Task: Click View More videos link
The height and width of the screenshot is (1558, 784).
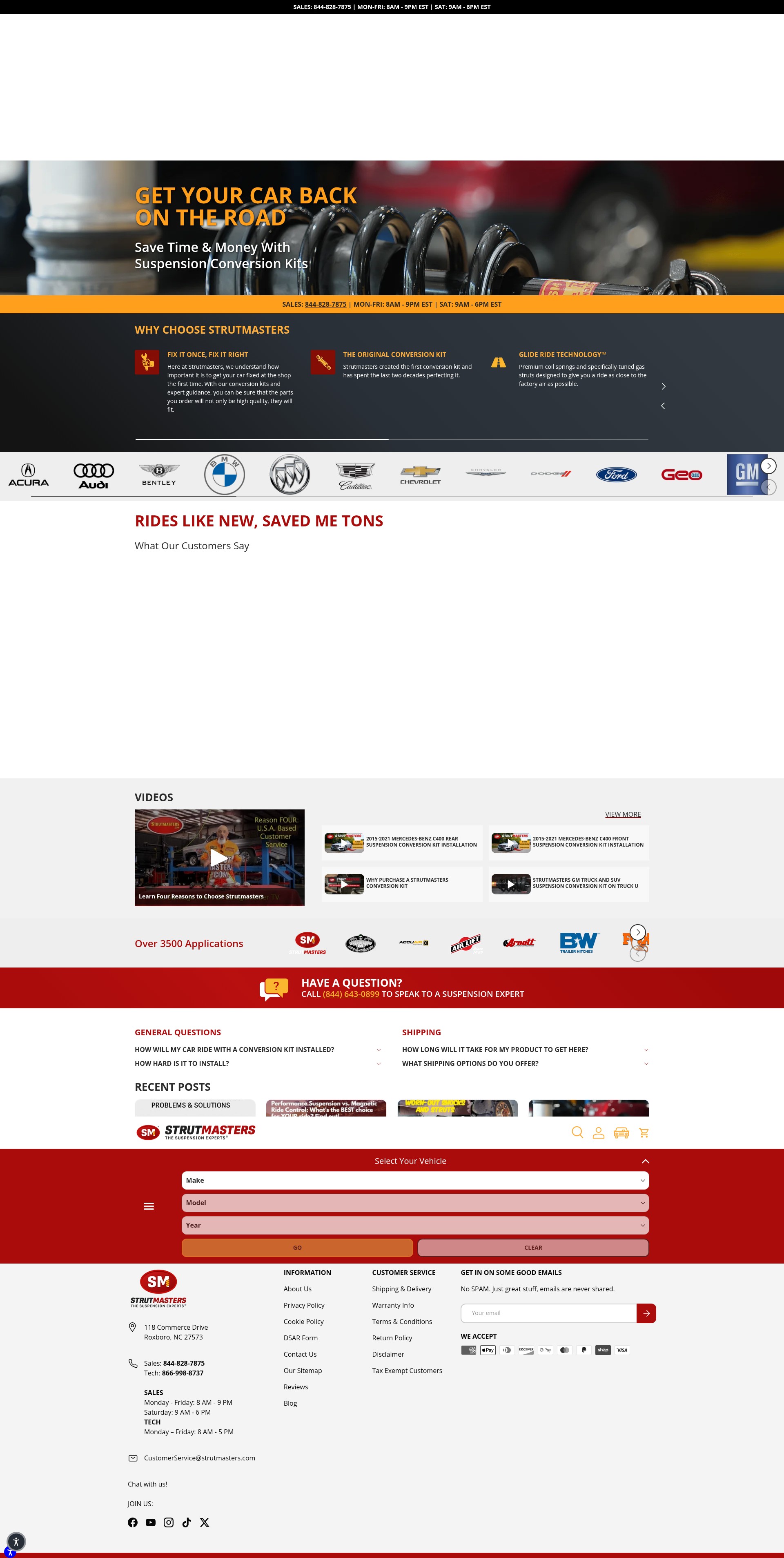Action: (x=622, y=814)
